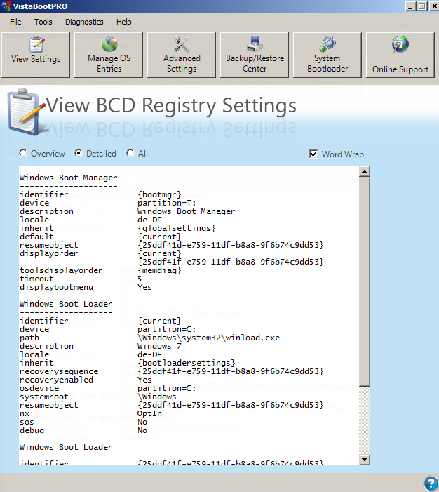This screenshot has width=439, height=492.
Task: Open Backup/Restore Center
Action: point(255,55)
